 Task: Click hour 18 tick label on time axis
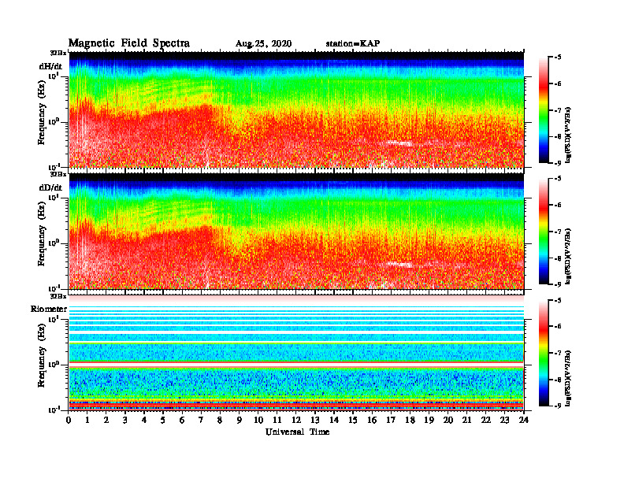(410, 420)
